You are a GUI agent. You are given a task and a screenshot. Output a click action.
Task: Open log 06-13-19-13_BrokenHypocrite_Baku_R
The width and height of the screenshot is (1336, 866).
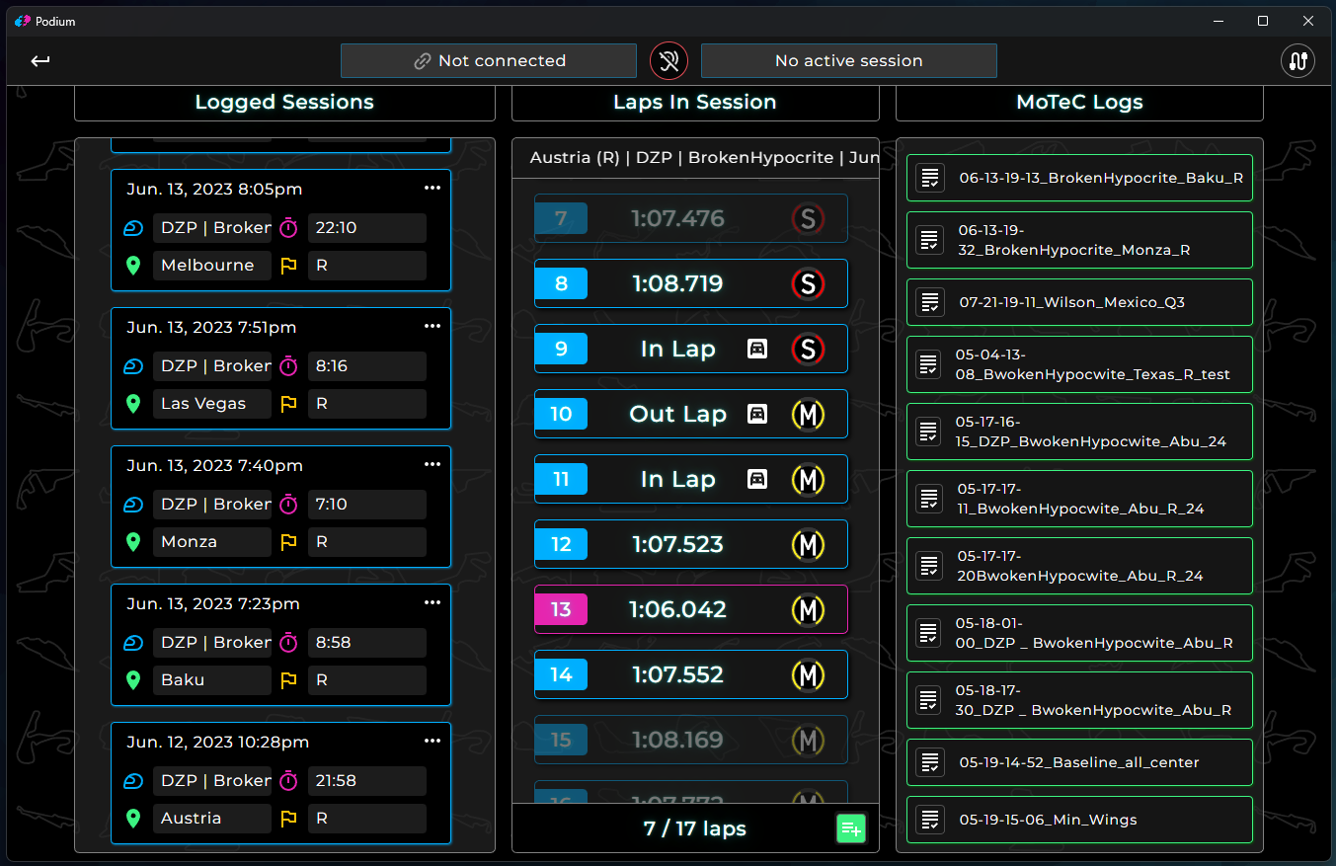tap(1079, 179)
